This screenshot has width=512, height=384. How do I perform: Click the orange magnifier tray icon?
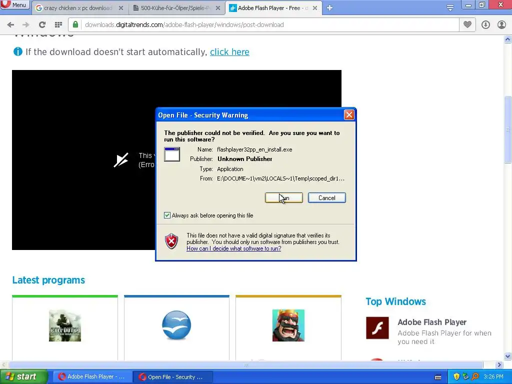pyautogui.click(x=475, y=376)
